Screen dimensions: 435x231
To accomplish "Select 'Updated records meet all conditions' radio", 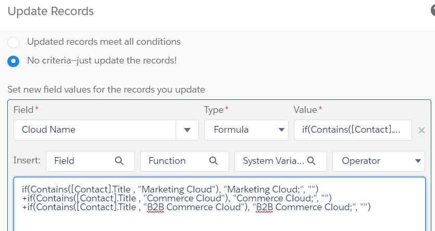I will (x=14, y=42).
